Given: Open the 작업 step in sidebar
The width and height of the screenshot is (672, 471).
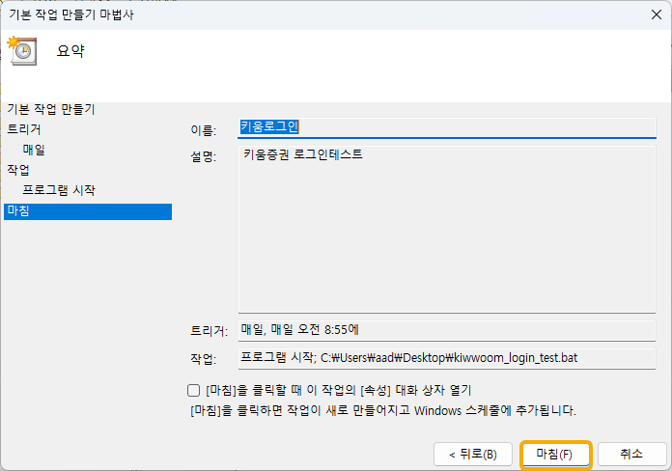Looking at the screenshot, I should [18, 170].
